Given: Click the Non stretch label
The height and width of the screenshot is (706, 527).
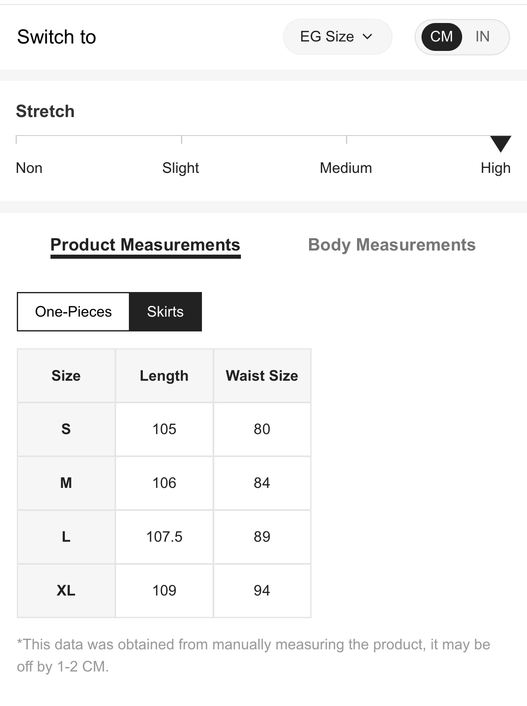Looking at the screenshot, I should pos(29,168).
